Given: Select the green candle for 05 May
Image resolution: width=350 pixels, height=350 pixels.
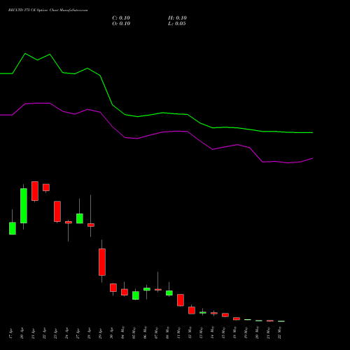Looking at the screenshot, I should [136, 295].
